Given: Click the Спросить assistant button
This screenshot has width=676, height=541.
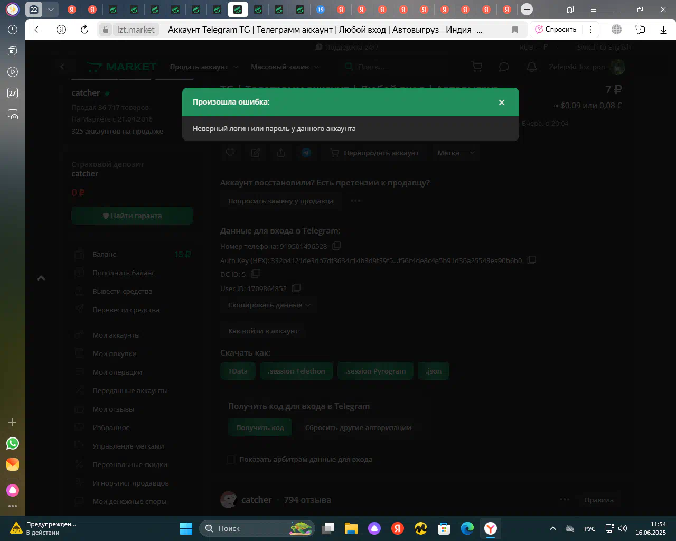Looking at the screenshot, I should [x=556, y=30].
